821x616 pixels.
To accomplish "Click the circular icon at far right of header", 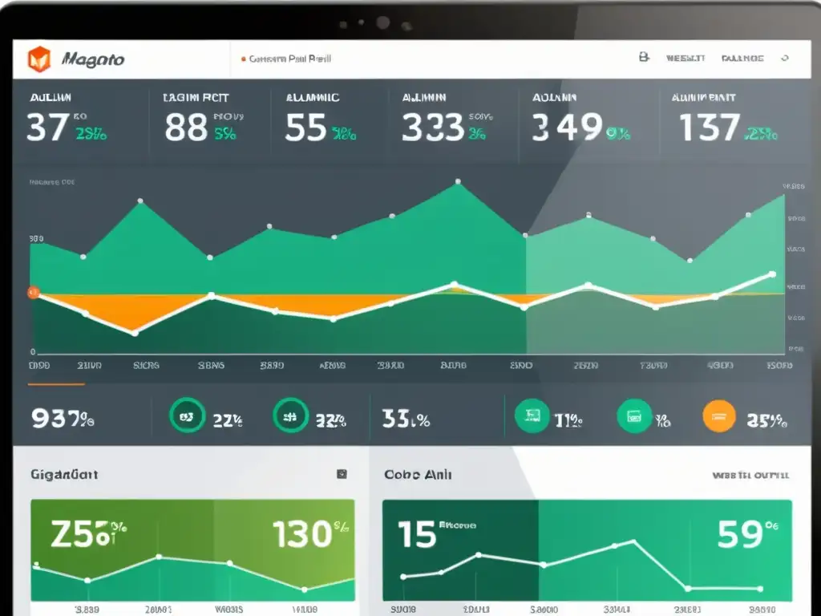I will 784,58.
